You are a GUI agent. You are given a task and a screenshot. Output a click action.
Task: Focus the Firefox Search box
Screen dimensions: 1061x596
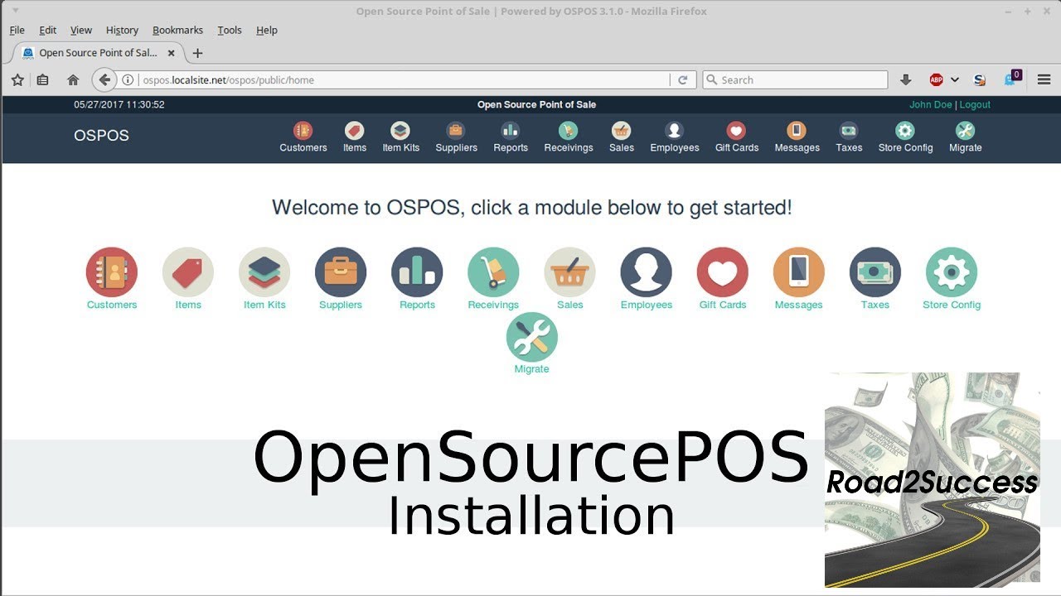coord(795,80)
